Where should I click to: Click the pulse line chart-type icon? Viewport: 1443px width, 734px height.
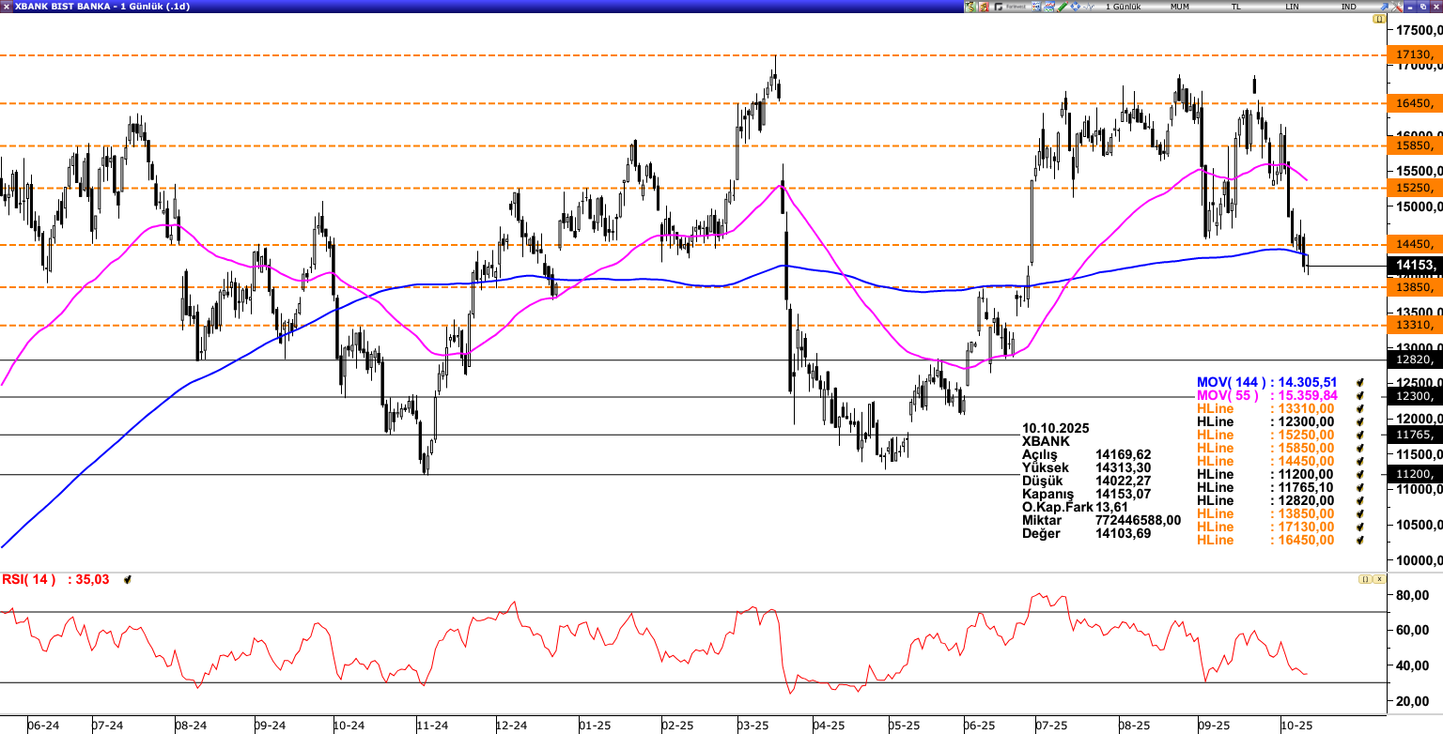[x=1089, y=7]
